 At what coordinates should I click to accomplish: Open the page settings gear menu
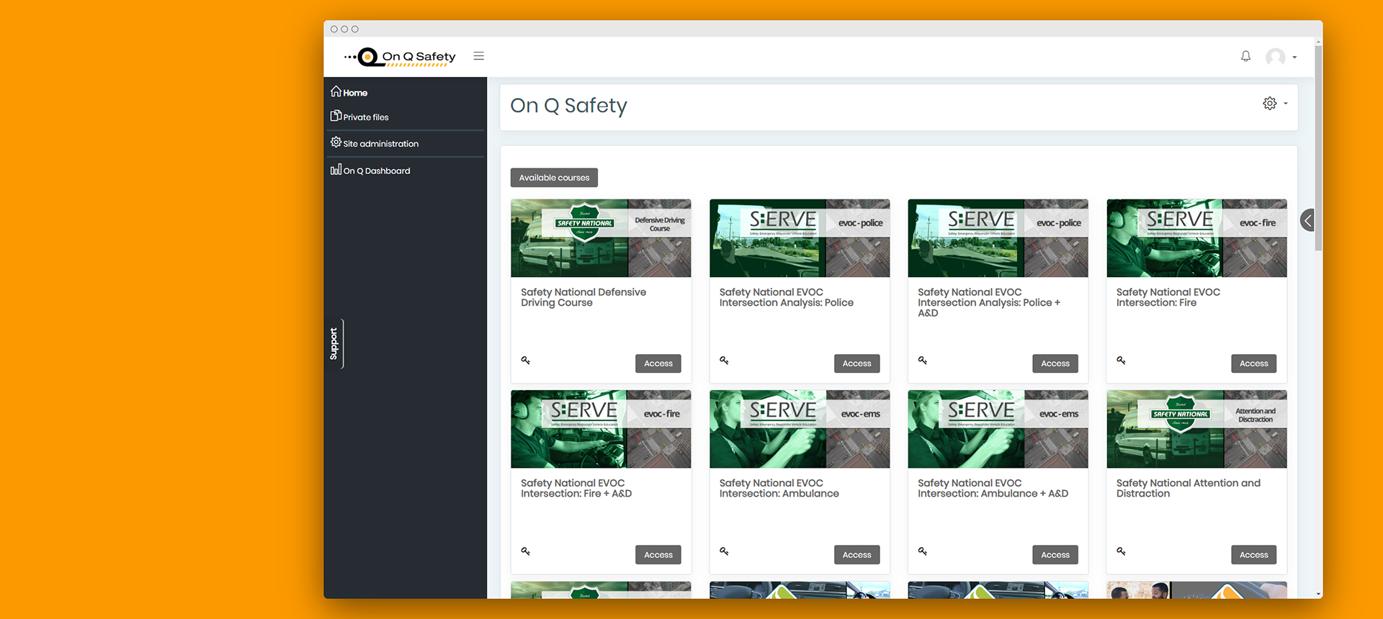click(1274, 104)
